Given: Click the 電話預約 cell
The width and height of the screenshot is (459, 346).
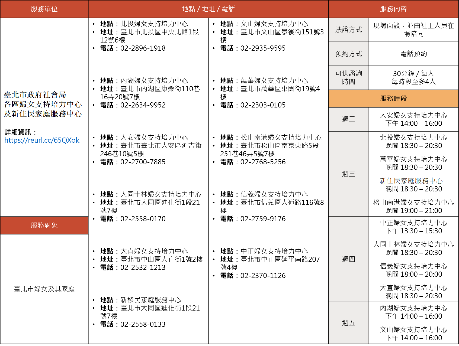Looking at the screenshot, I should [x=413, y=54].
